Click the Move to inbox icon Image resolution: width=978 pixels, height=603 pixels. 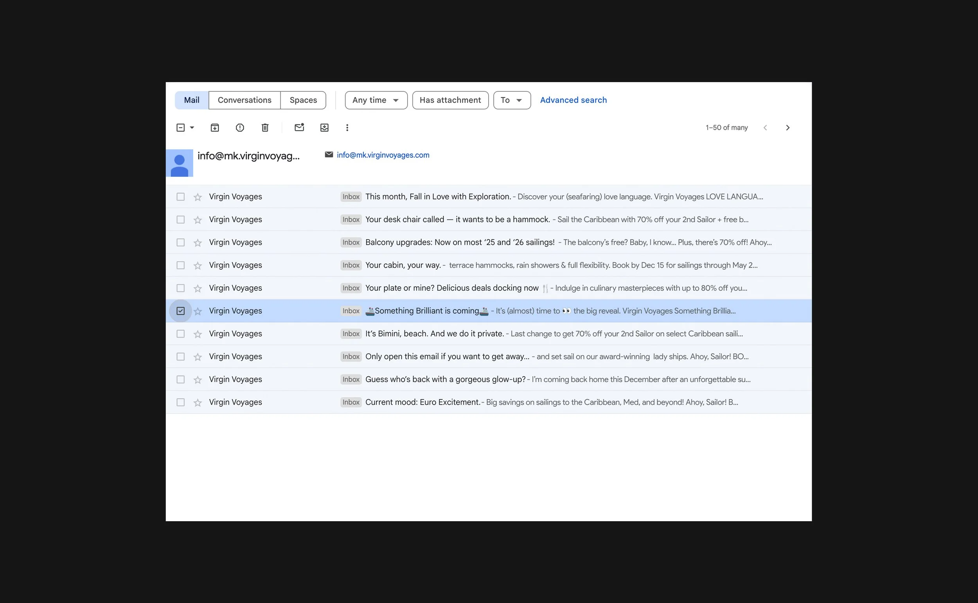[324, 128]
